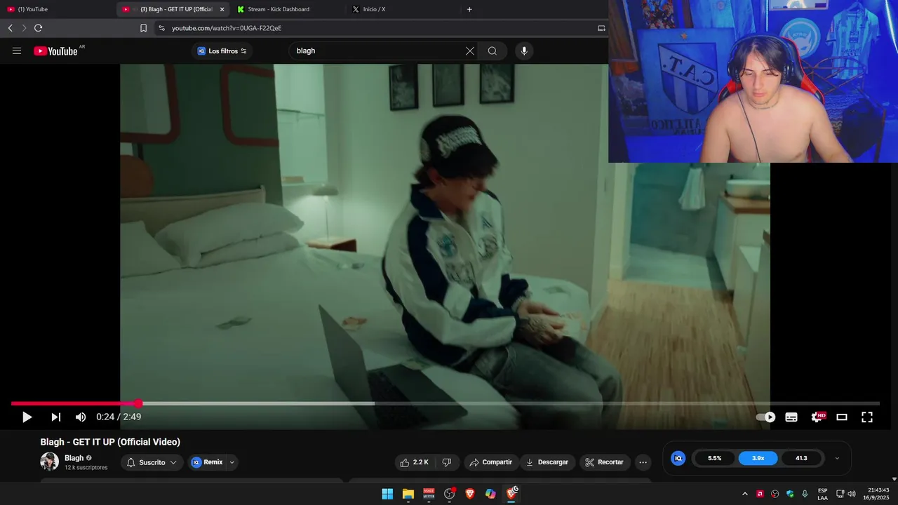Expand the Suscrito notification dropdown
This screenshot has height=505, width=898.
(152, 462)
